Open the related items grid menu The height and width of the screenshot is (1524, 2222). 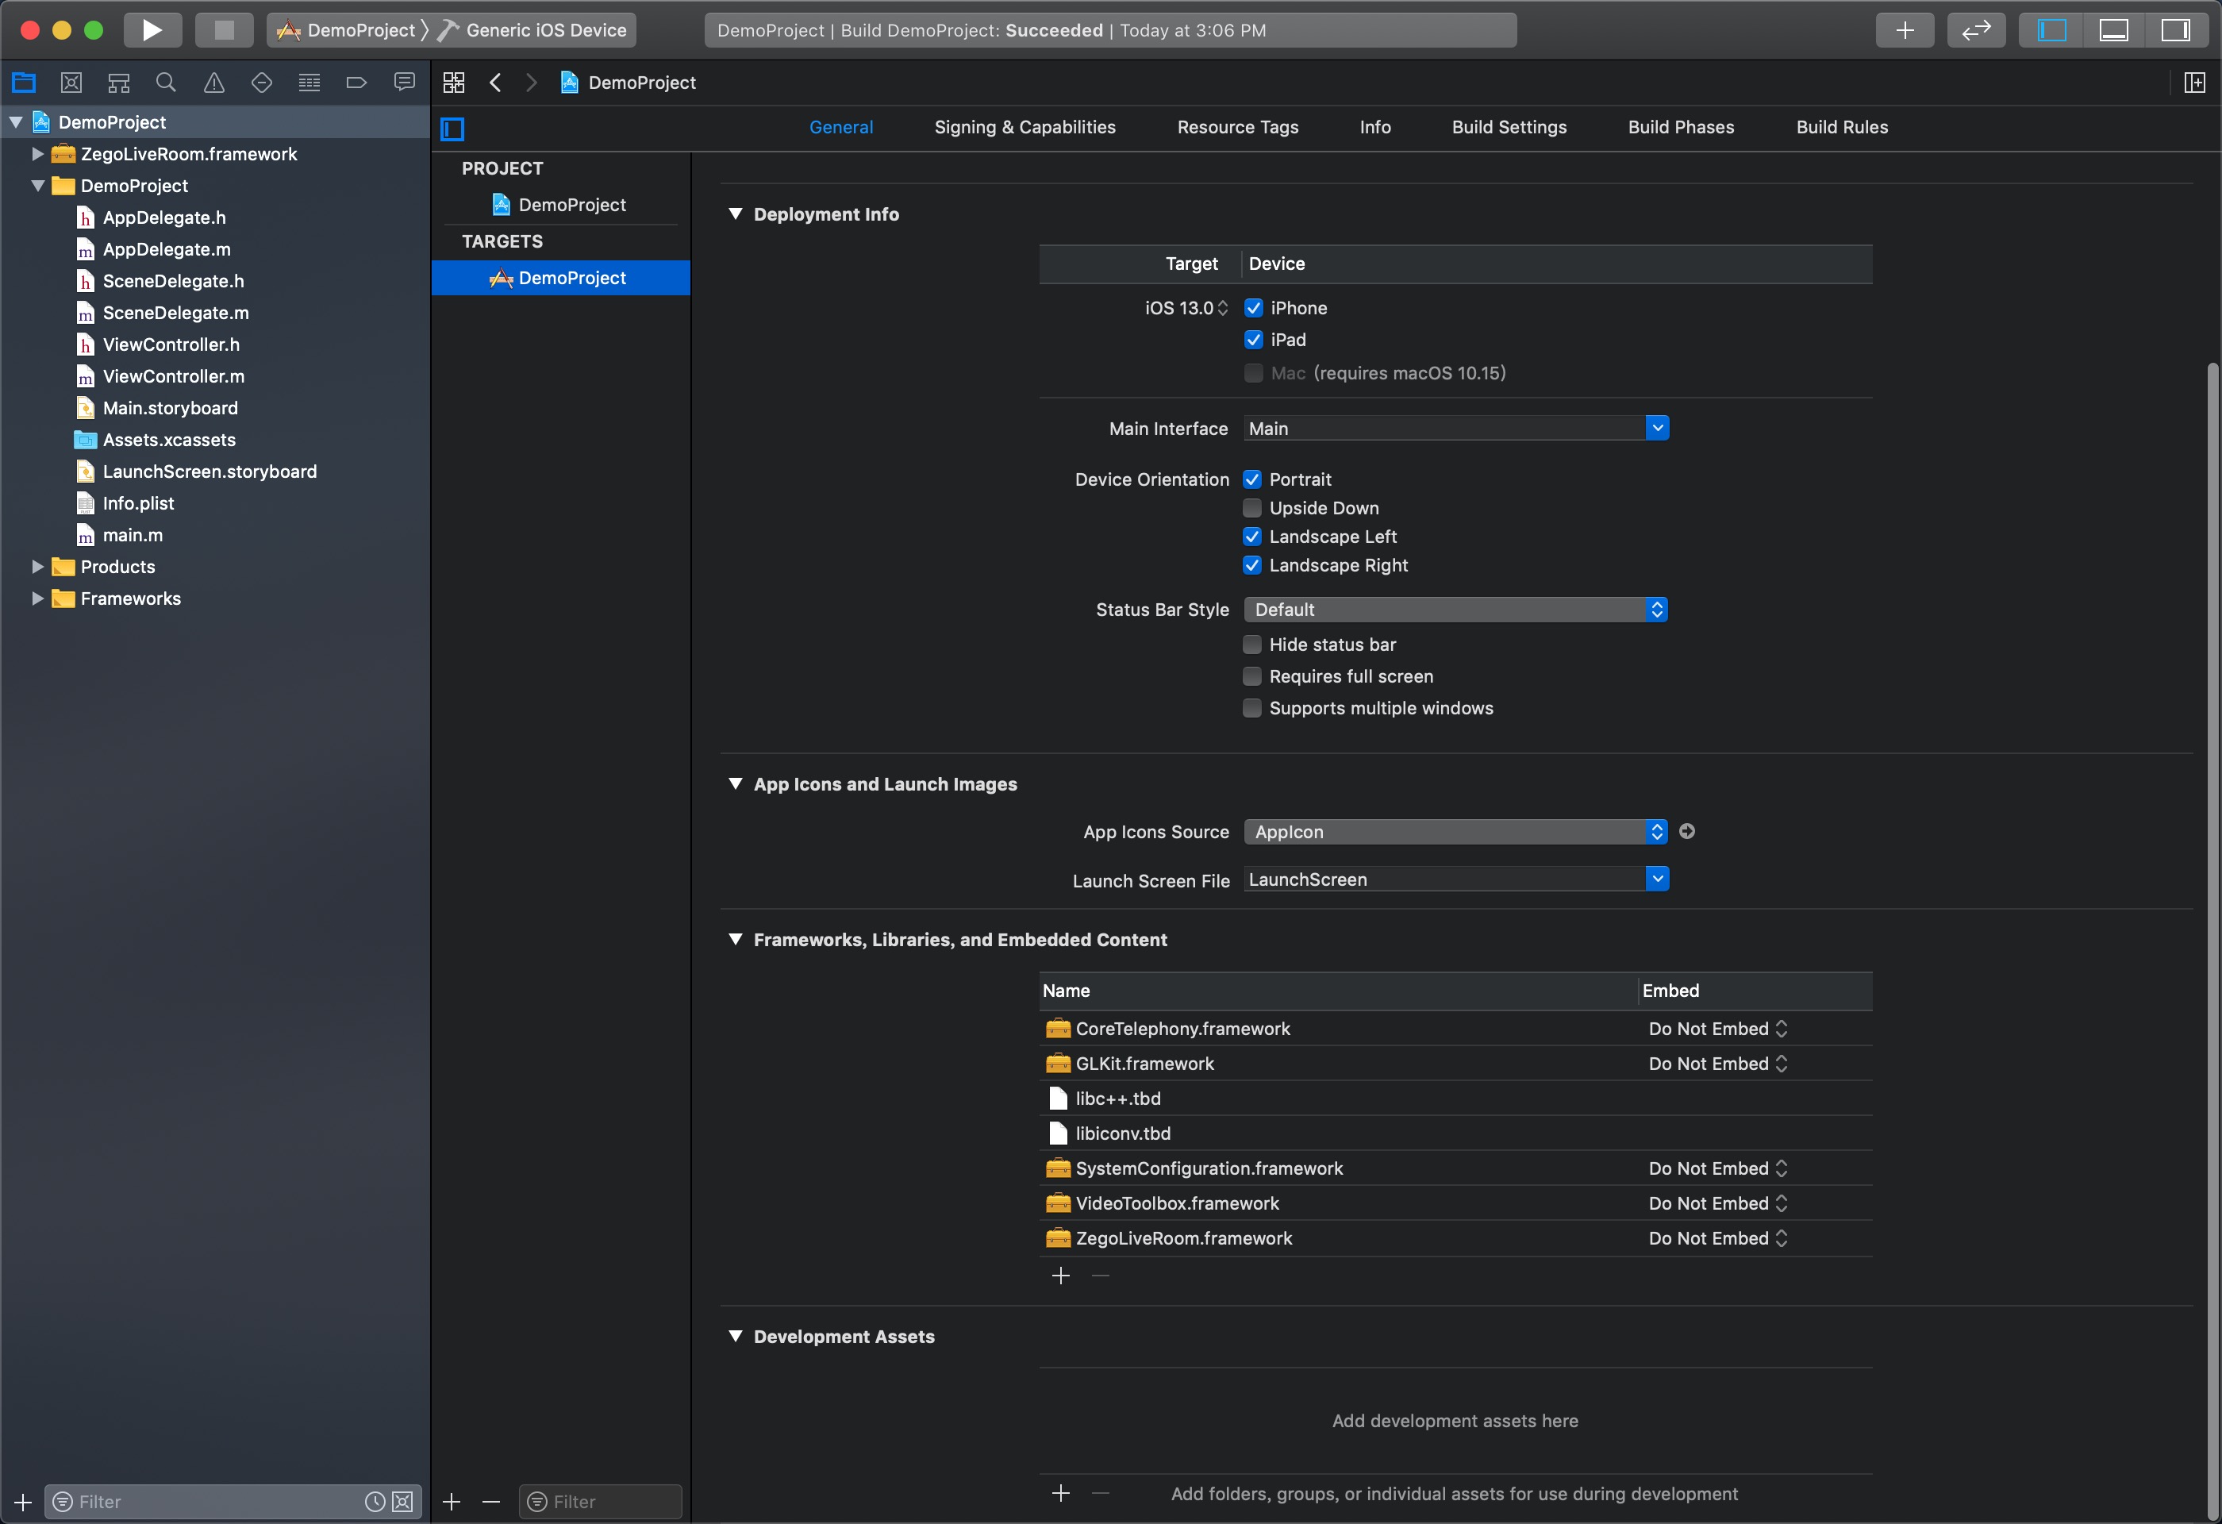(x=454, y=83)
